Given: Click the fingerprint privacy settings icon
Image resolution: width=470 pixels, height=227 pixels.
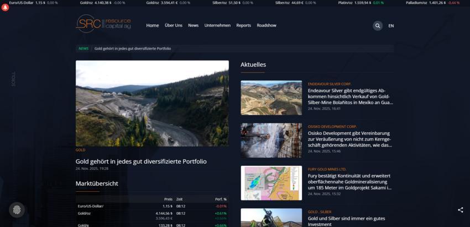Looking at the screenshot, I should click(17, 210).
